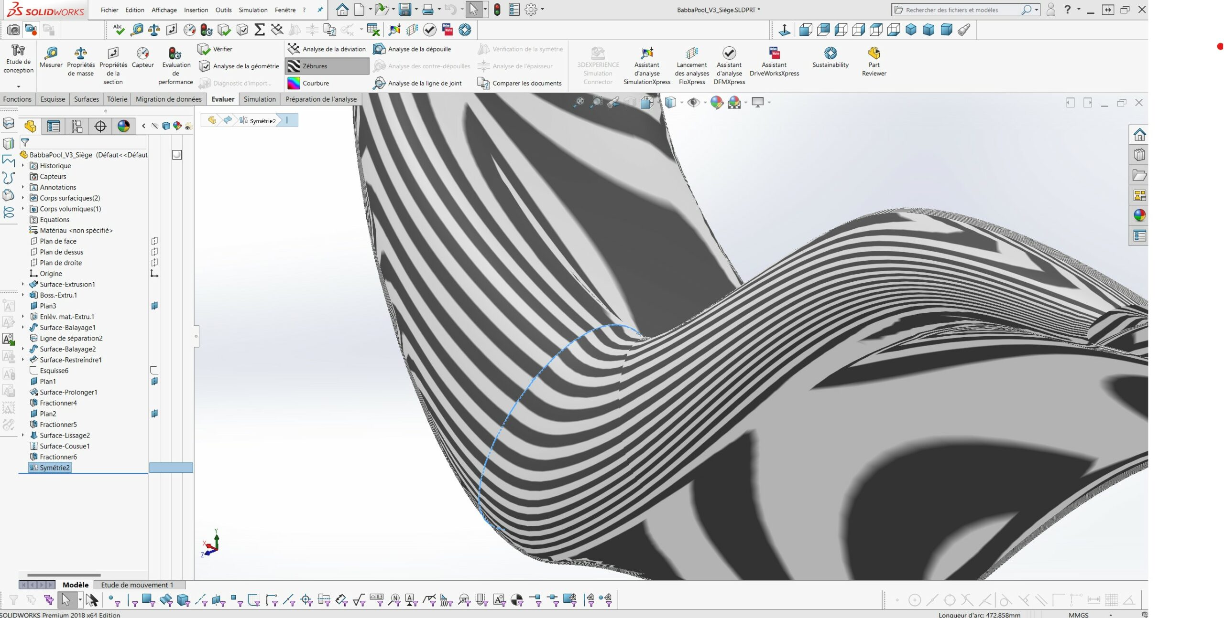
Task: Expand Etude de conception dropdown arrow
Action: [x=19, y=86]
